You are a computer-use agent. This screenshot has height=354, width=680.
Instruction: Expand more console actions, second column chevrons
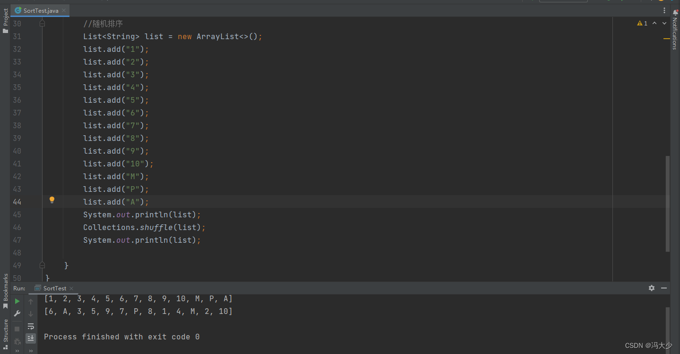(x=31, y=351)
